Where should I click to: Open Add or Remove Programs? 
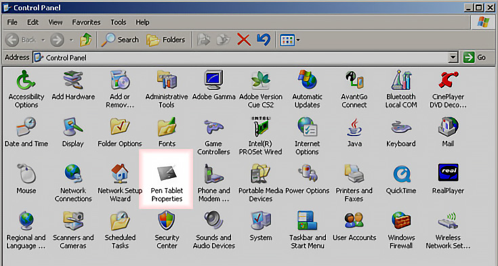[x=120, y=89]
